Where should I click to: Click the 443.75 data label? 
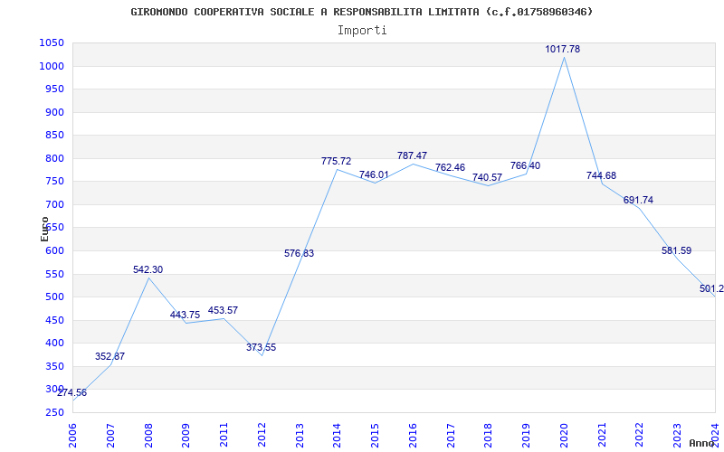(185, 315)
